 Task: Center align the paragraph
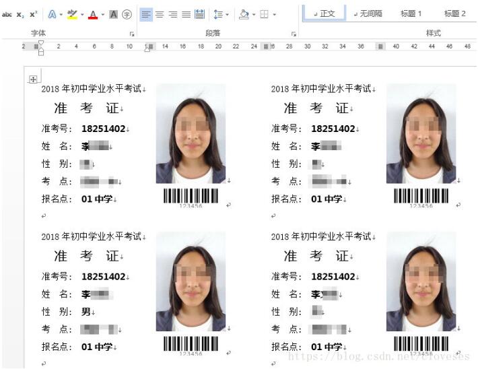pyautogui.click(x=160, y=14)
